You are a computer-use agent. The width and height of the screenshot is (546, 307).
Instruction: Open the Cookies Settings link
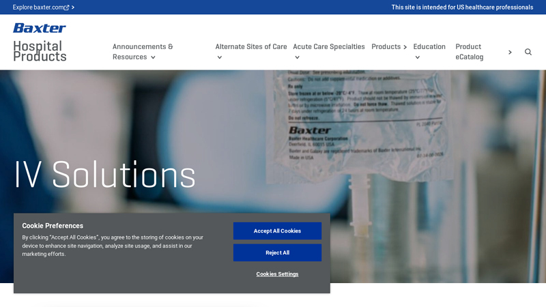277,274
